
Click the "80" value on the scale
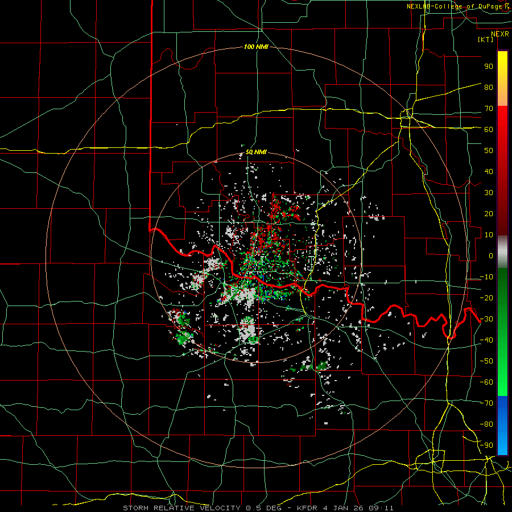(489, 88)
